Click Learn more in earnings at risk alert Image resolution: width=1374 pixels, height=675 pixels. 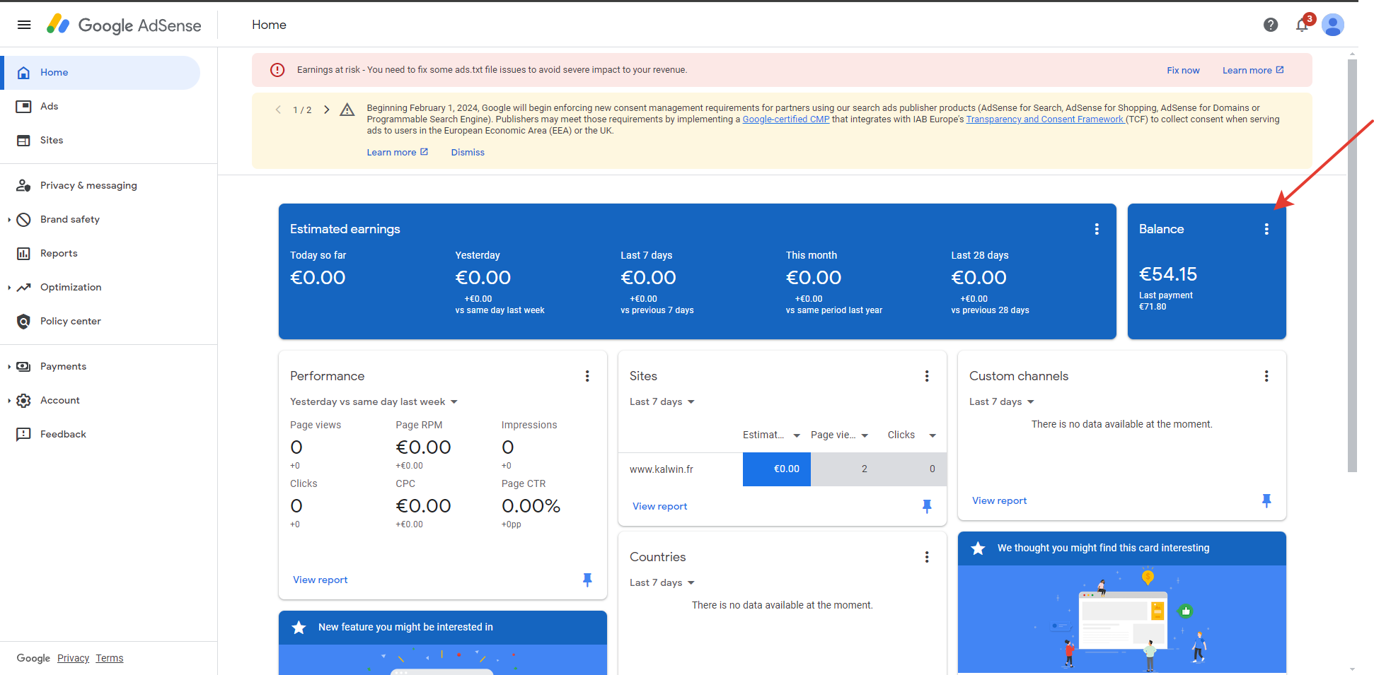pos(1253,70)
